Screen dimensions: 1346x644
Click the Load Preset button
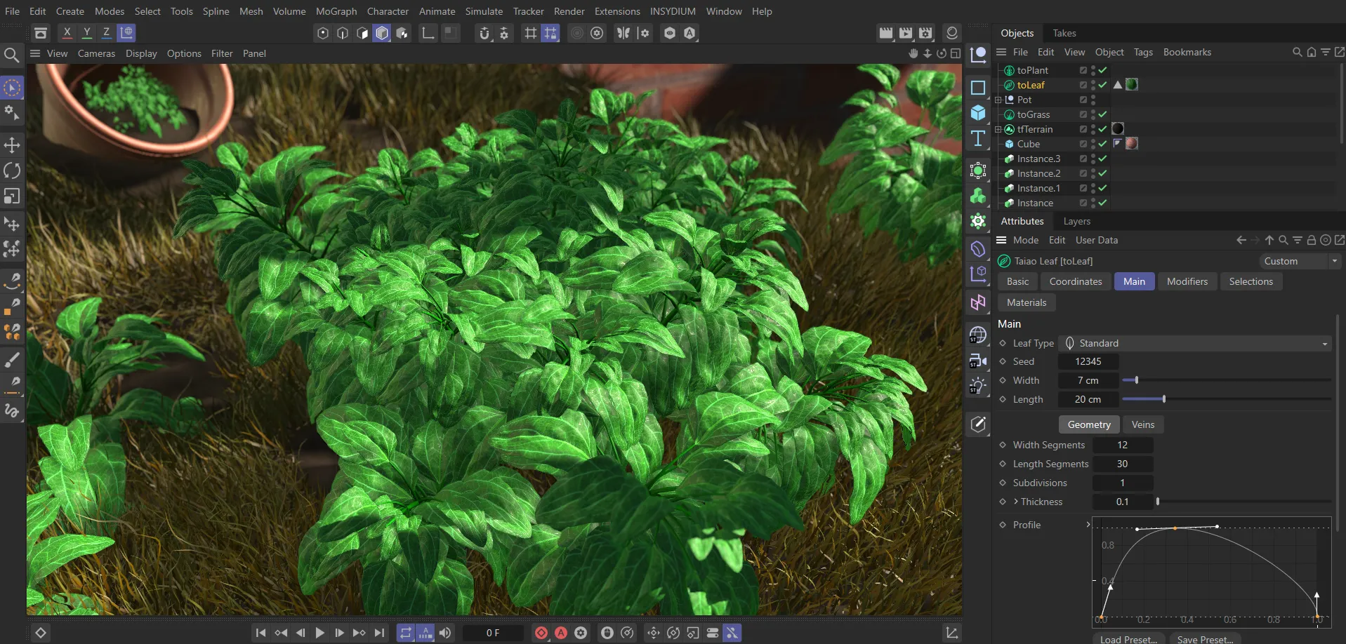tap(1128, 639)
